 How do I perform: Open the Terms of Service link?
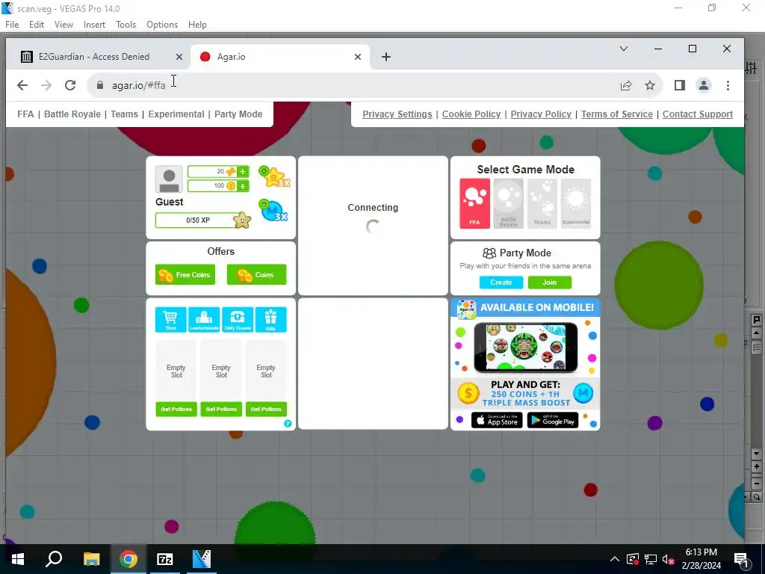(x=616, y=114)
